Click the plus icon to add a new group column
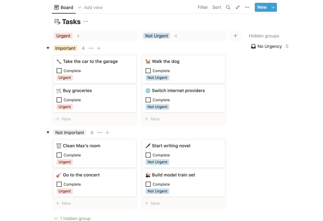Image resolution: width=323 pixels, height=221 pixels. pyautogui.click(x=235, y=36)
